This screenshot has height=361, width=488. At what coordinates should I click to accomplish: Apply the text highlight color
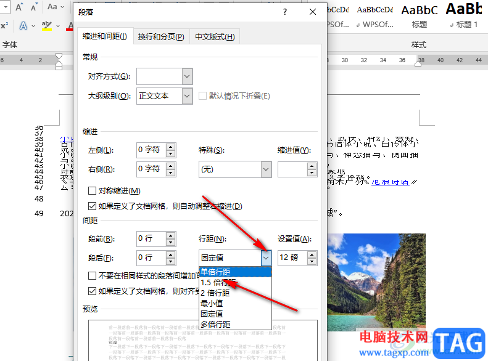point(47,26)
